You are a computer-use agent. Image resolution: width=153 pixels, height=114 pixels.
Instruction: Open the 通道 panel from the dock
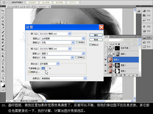point(147,42)
